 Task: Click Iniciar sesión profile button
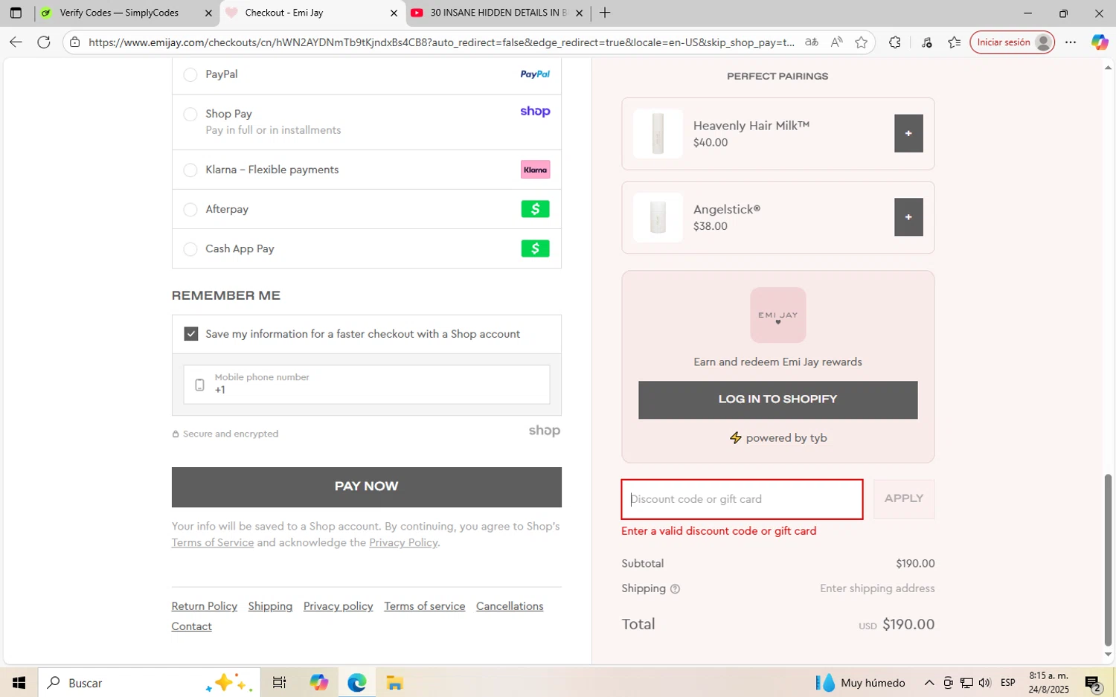pyautogui.click(x=1013, y=42)
